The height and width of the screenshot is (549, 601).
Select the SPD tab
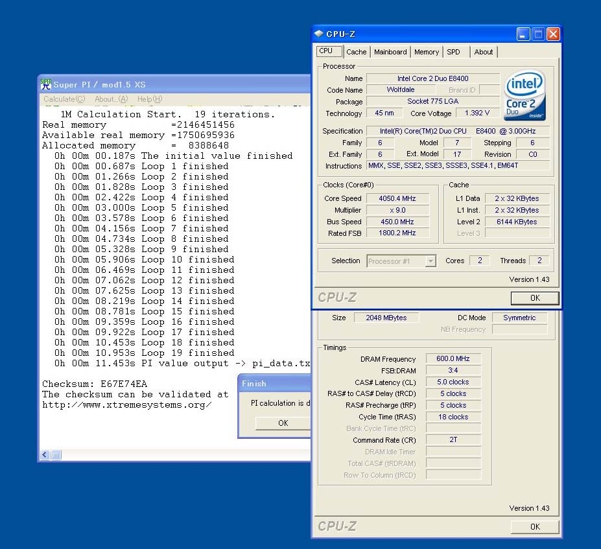point(456,52)
